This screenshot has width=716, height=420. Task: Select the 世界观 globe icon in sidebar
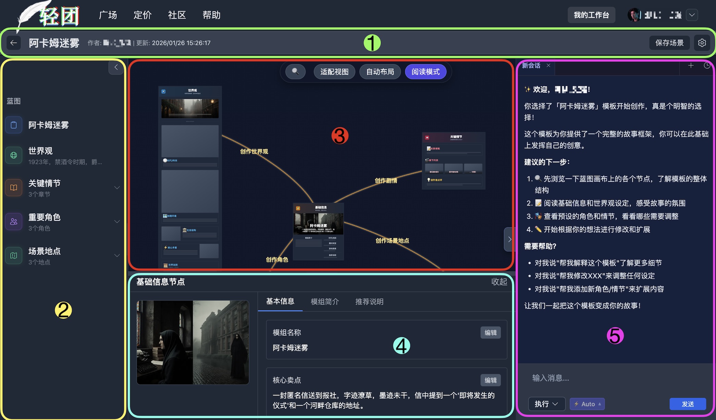pyautogui.click(x=14, y=155)
